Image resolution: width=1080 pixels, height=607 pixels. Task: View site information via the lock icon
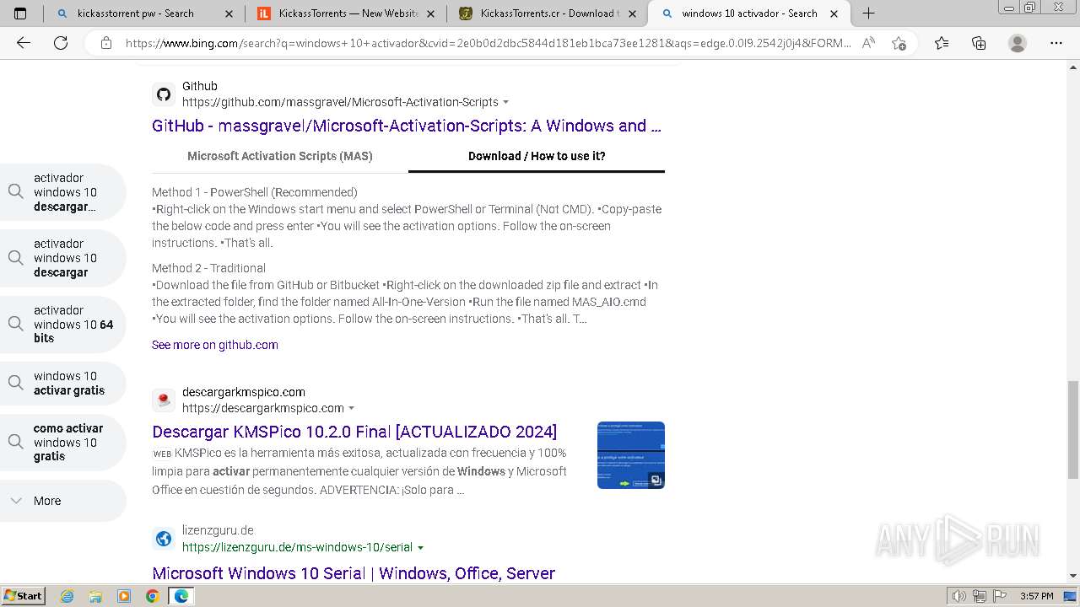tap(106, 43)
